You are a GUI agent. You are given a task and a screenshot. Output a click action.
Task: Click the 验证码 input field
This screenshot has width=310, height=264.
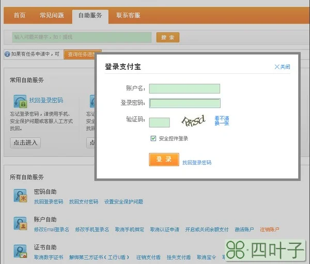(159, 122)
